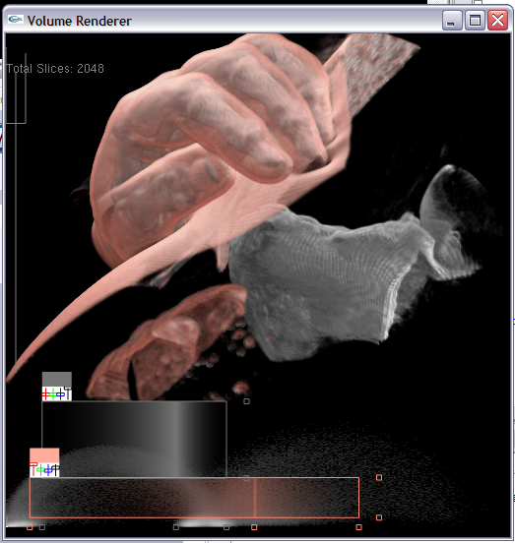Click the green channel slider on the gray widget

click(x=52, y=394)
